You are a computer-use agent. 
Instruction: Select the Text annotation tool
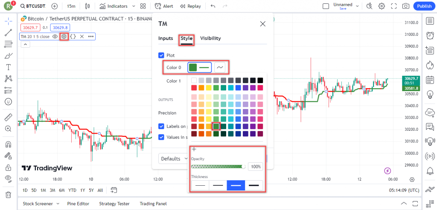coord(9,67)
